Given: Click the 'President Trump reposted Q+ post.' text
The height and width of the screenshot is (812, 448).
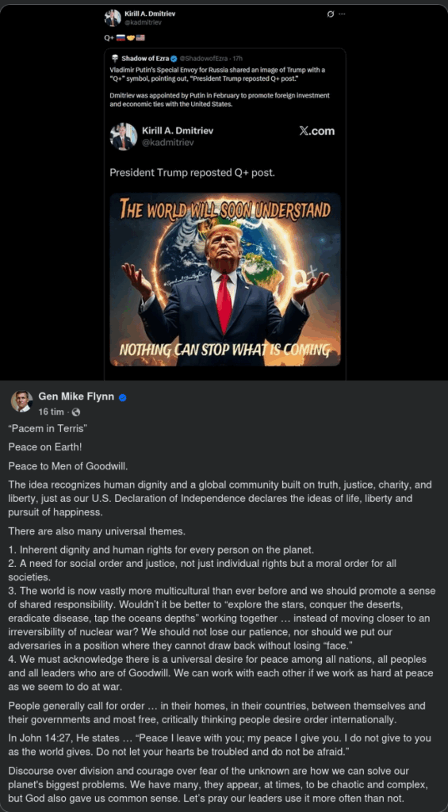Looking at the screenshot, I should pos(192,172).
